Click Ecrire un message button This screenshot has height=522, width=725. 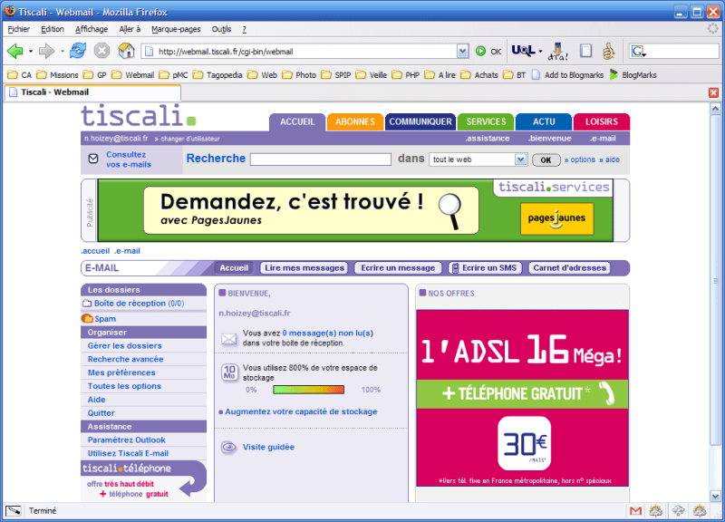[398, 268]
